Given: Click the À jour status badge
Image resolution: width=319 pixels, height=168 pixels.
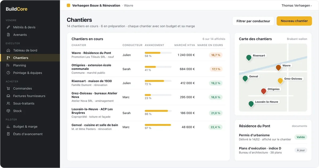Looking at the screenshot, I should click(301, 150).
